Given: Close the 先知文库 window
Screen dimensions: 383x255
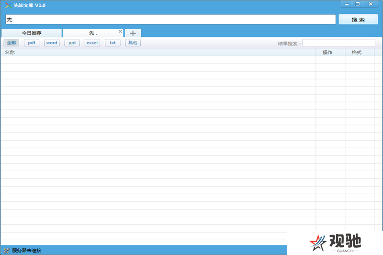Looking at the screenshot, I should point(371,4).
